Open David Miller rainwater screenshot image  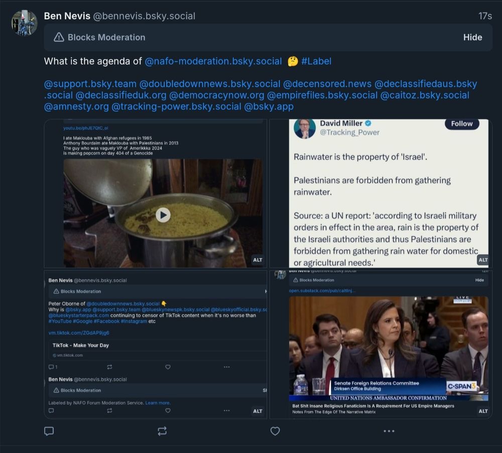(x=381, y=193)
